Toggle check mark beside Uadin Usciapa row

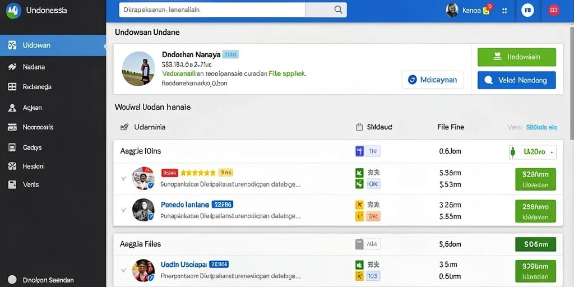click(124, 270)
